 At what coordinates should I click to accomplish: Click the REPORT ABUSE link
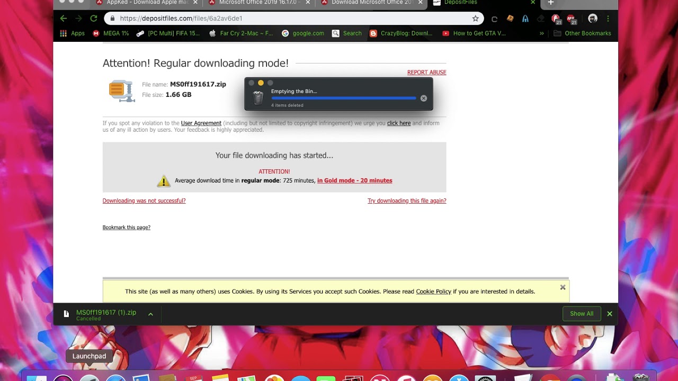point(426,72)
